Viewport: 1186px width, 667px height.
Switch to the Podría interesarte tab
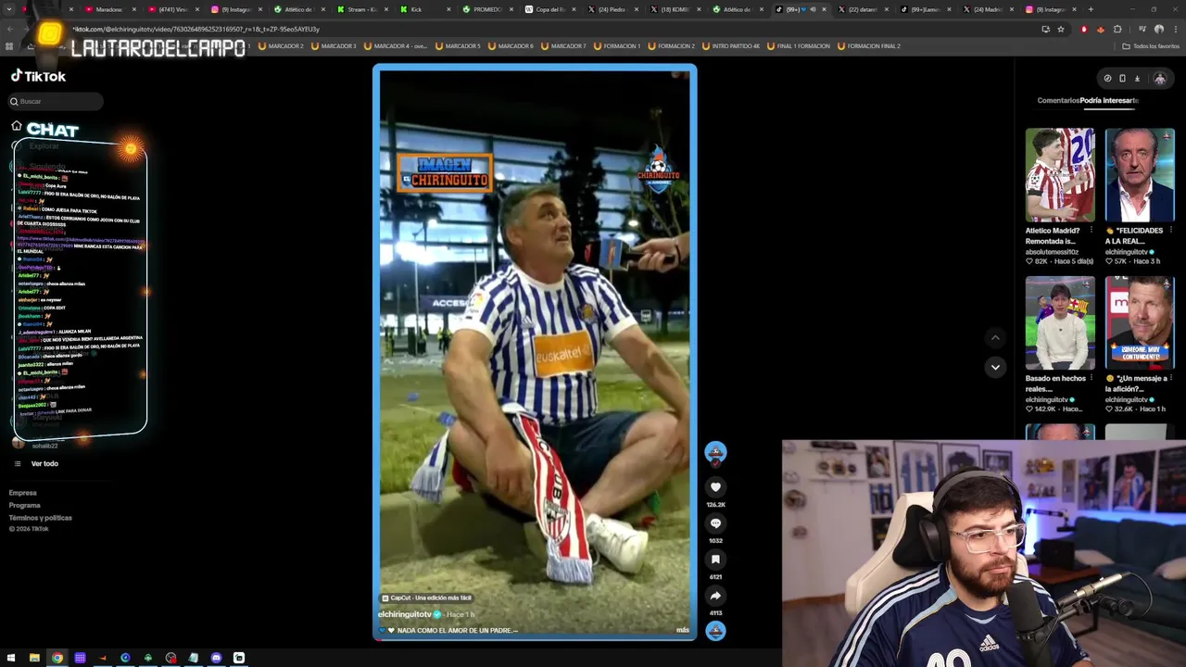pyautogui.click(x=1109, y=100)
